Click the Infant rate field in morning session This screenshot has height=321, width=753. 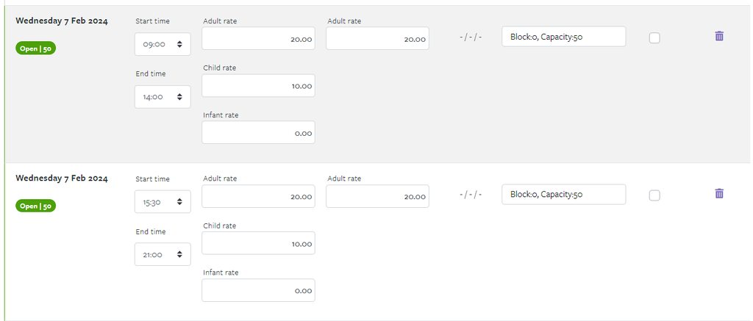tap(258, 132)
